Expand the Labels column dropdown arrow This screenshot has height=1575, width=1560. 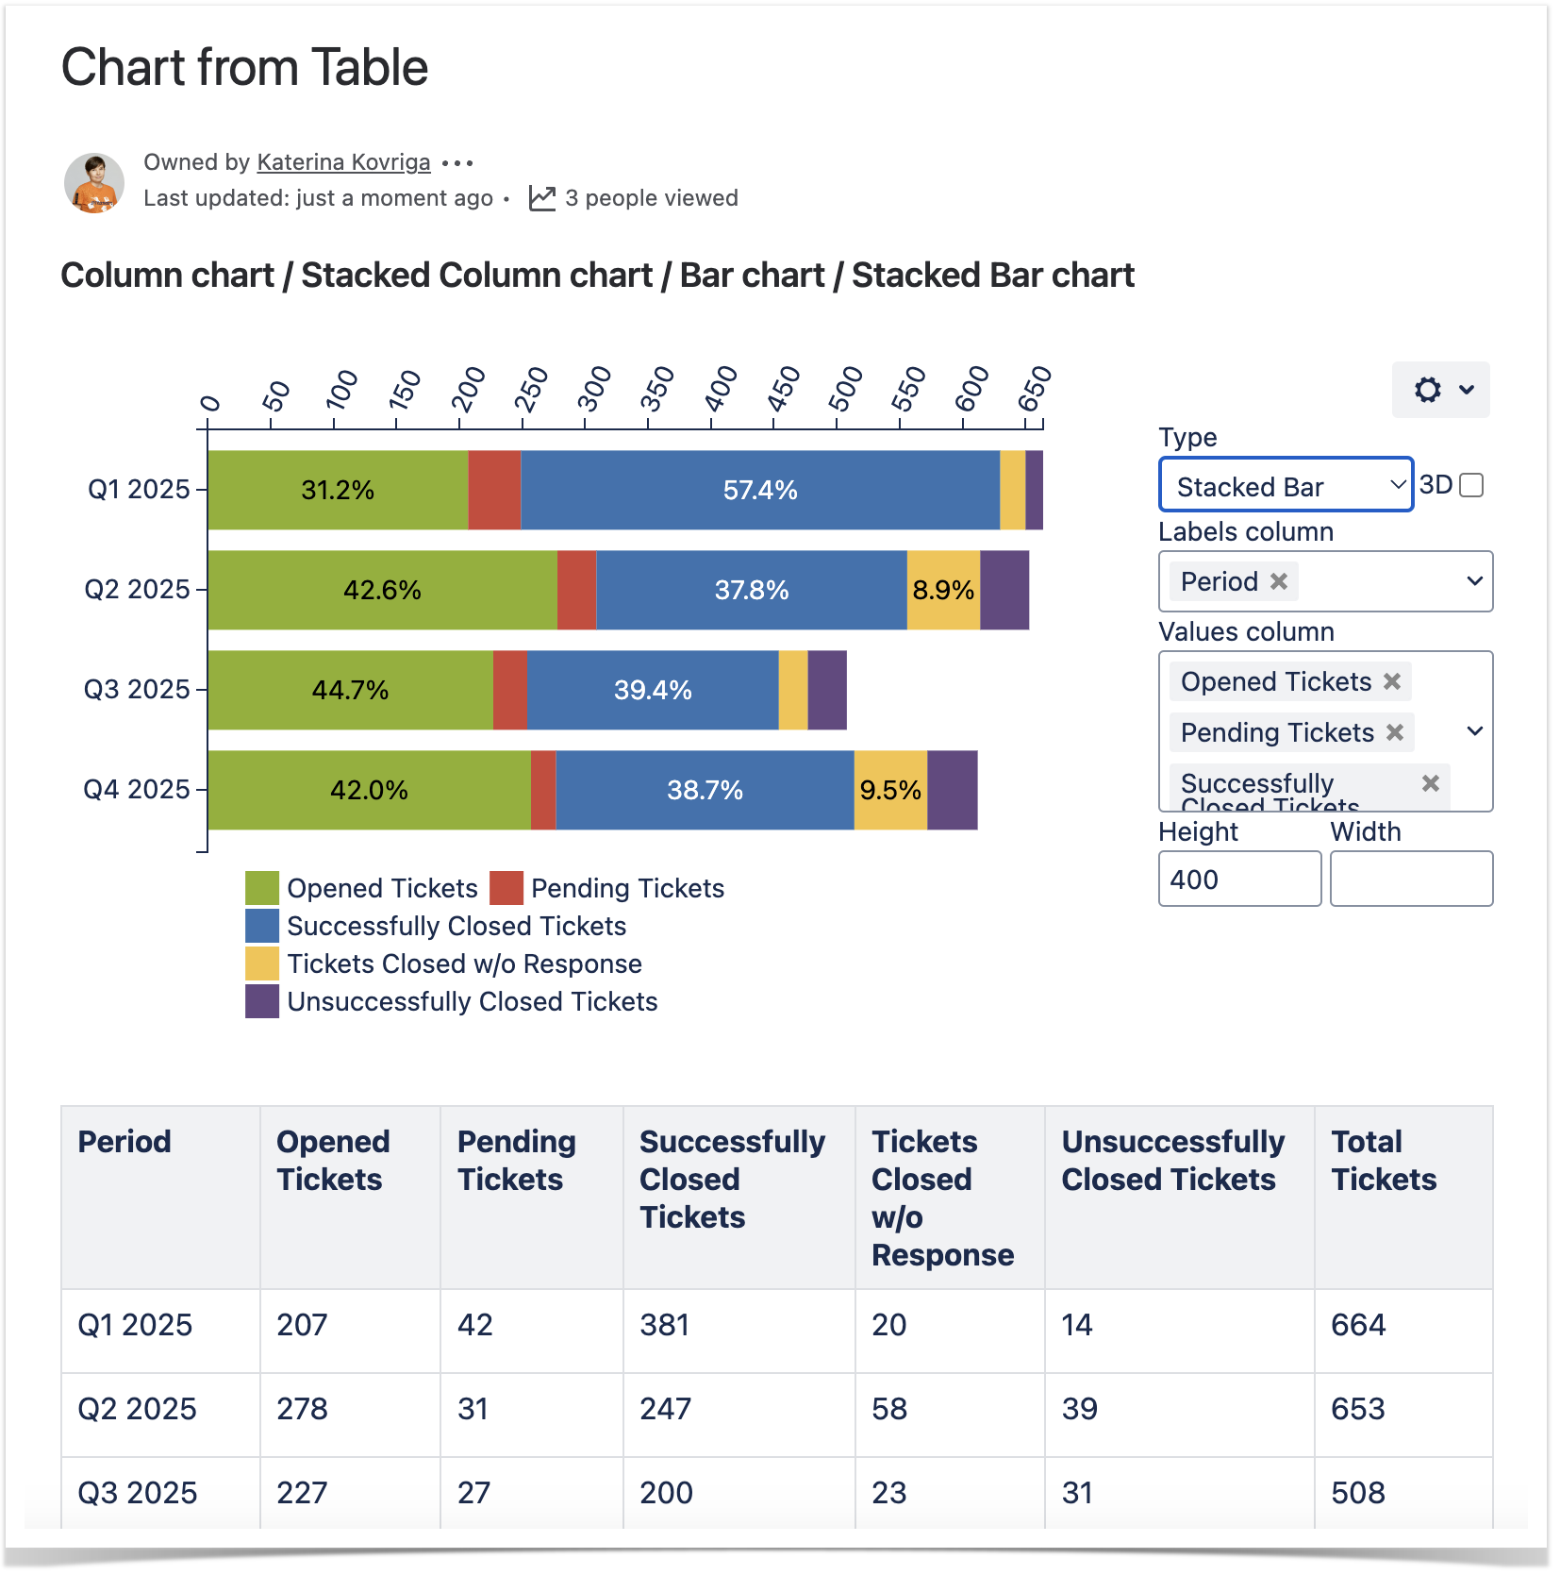coord(1474,581)
